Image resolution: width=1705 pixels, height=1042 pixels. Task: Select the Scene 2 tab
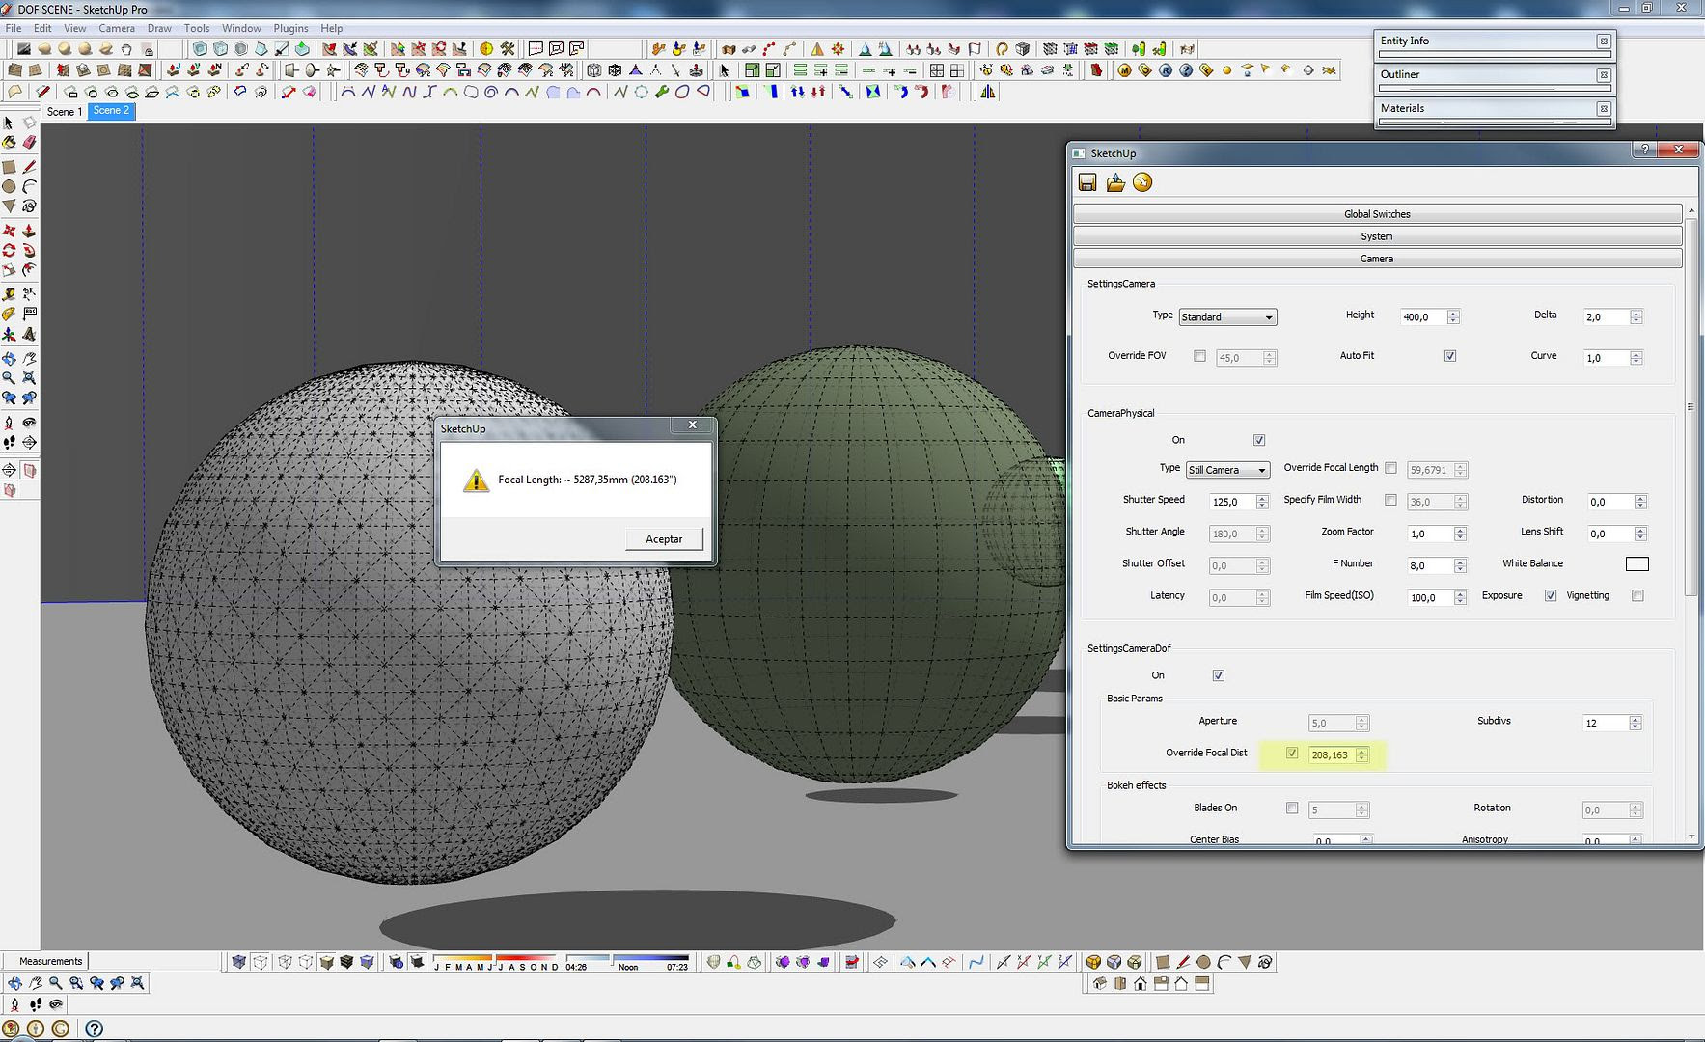pos(111,111)
